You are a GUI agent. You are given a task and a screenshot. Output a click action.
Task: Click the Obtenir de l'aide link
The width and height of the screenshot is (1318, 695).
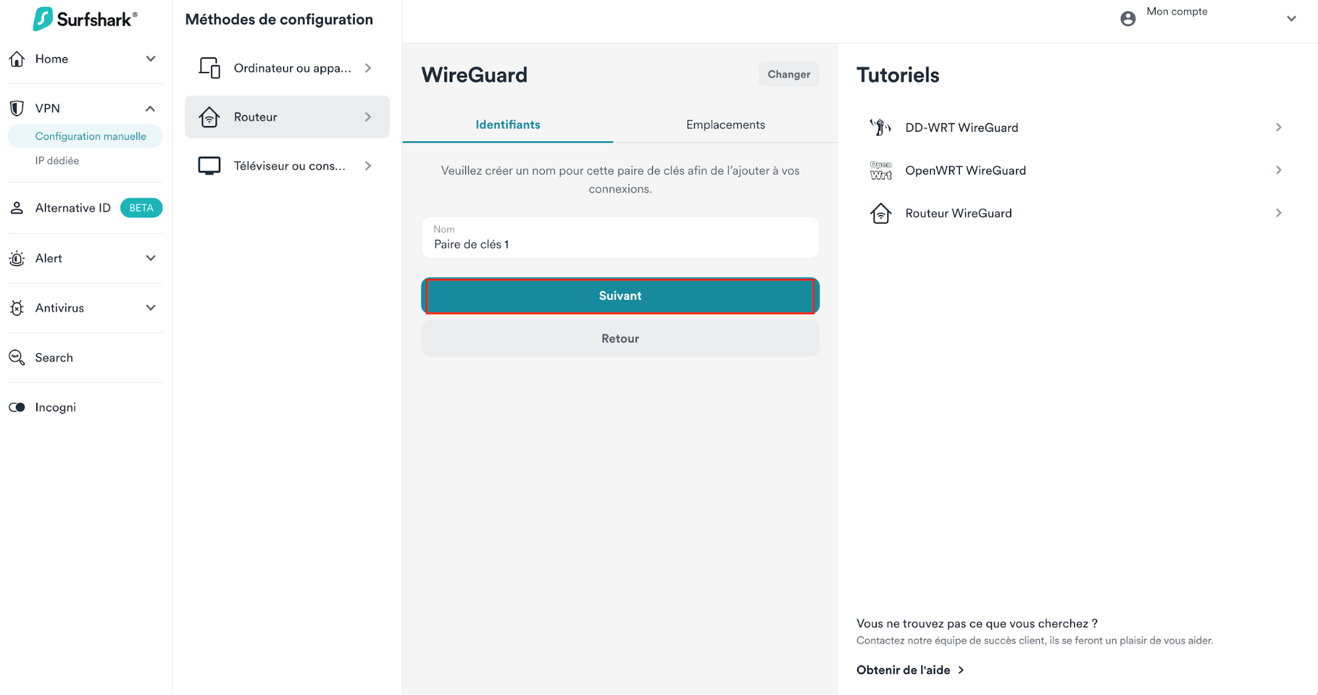click(x=910, y=670)
